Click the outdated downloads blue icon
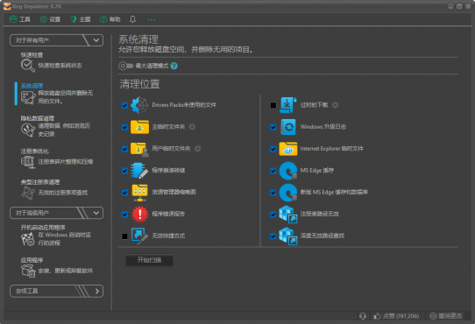Screen dimensions: 475x324 click(x=287, y=105)
